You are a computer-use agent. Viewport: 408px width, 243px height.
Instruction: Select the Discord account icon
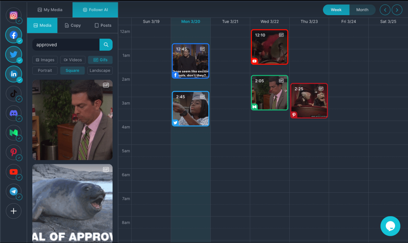pyautogui.click(x=14, y=113)
